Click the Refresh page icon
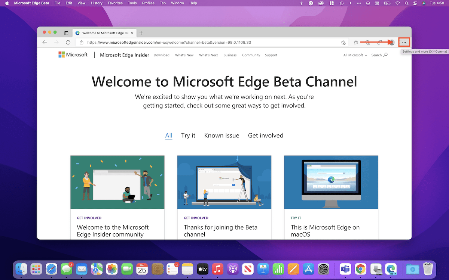Screen dimensions: 449x280 pyautogui.click(x=68, y=43)
